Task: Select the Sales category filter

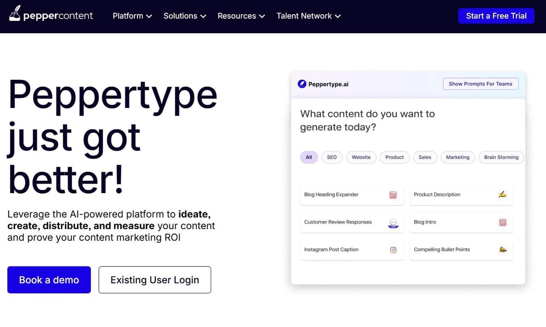Action: tap(425, 157)
